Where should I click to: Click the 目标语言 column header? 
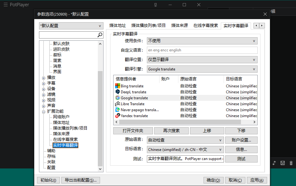(241, 79)
